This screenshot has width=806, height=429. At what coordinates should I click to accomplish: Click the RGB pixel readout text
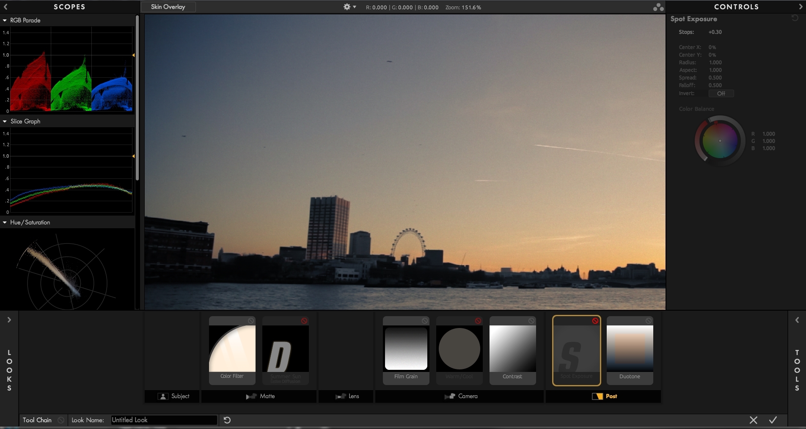(402, 7)
